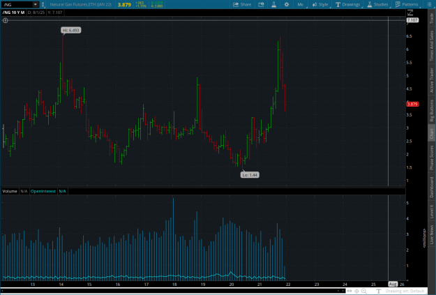Open the Live News side tab
436x295 pixels.
coord(432,235)
